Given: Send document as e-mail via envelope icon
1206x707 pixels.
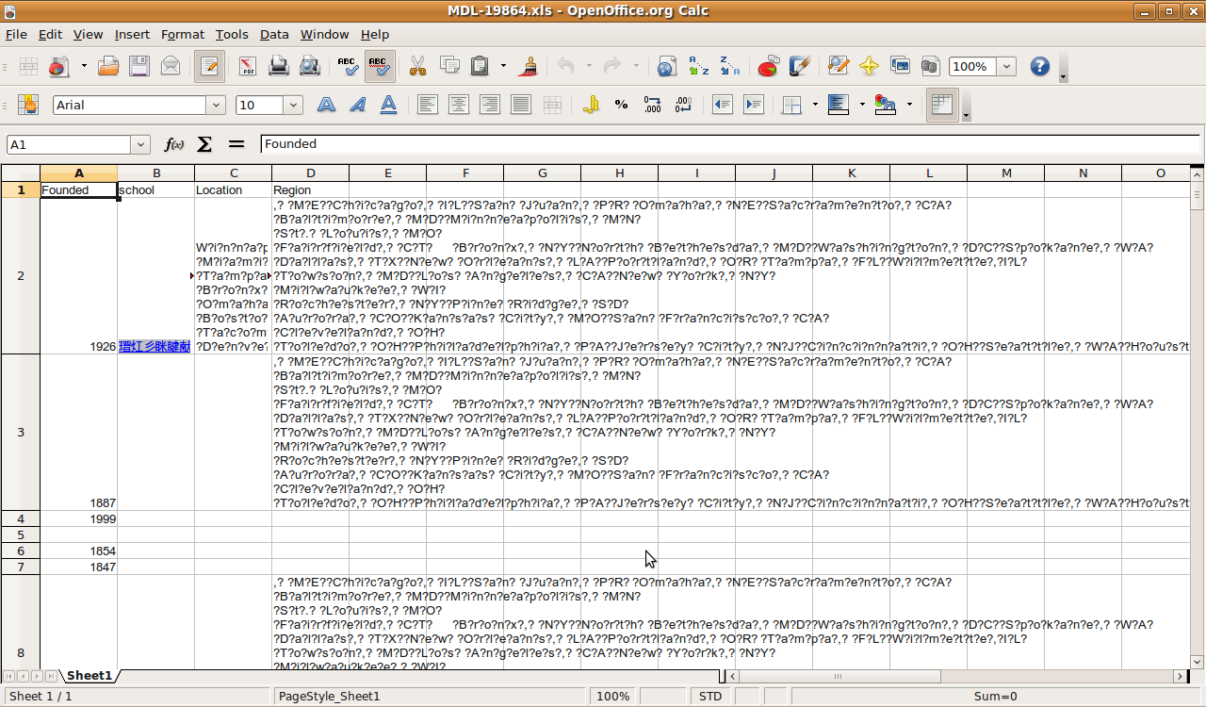Looking at the screenshot, I should point(171,66).
